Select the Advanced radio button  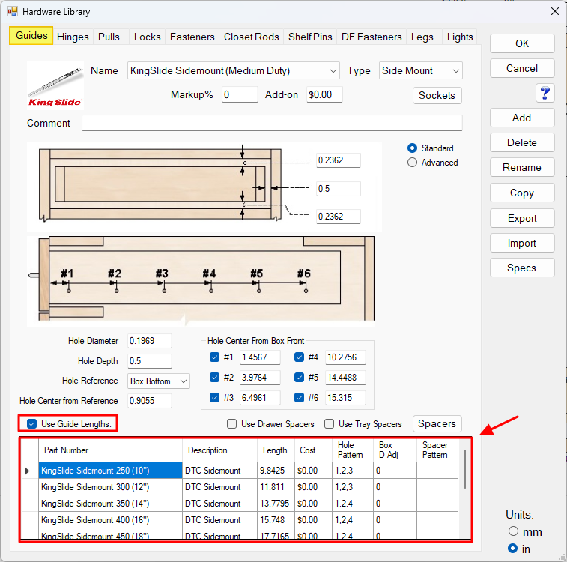[412, 163]
